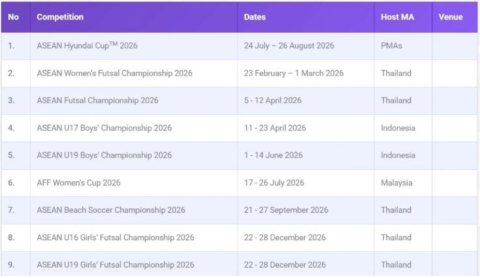
Task: Select ASEAN U19 Boys' Championship 2026 row
Action: [104, 155]
